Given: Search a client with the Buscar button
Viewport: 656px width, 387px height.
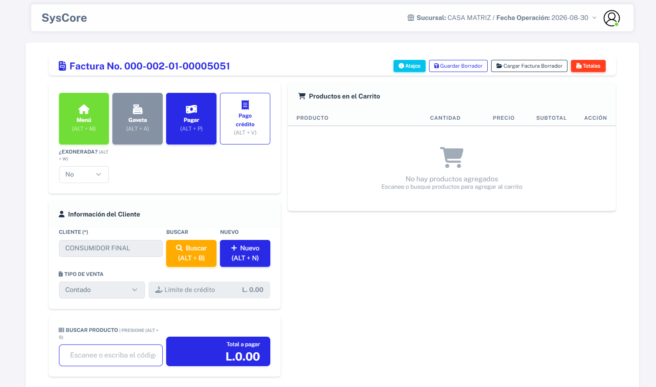Looking at the screenshot, I should pos(191,253).
